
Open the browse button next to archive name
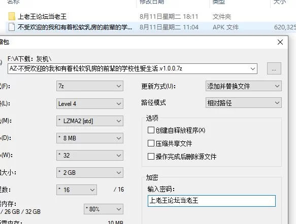pyautogui.click(x=274, y=68)
